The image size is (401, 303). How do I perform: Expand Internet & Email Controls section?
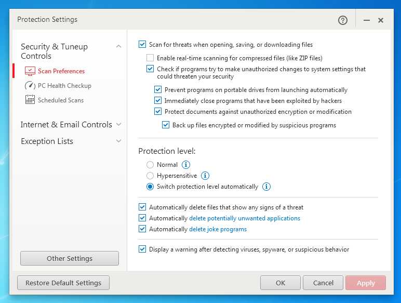click(x=118, y=125)
